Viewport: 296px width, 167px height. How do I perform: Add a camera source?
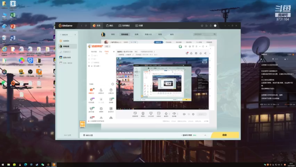pos(143,114)
